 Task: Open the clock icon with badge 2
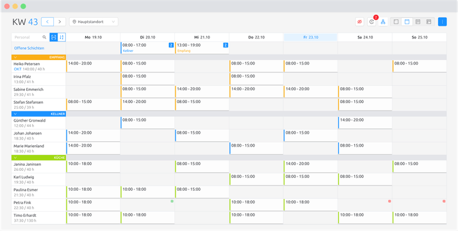click(x=372, y=22)
